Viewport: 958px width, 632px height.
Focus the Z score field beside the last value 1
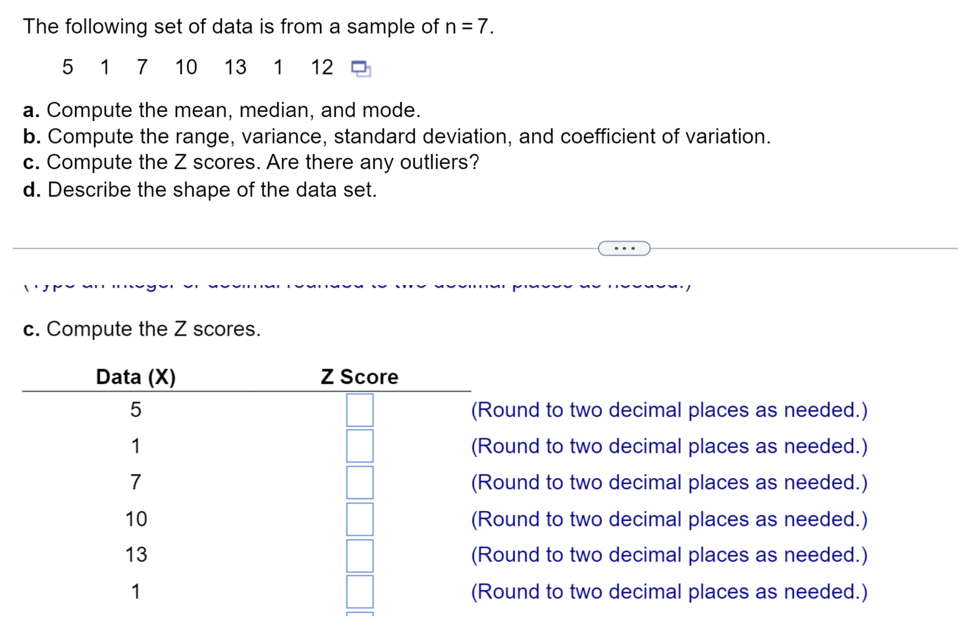(359, 591)
